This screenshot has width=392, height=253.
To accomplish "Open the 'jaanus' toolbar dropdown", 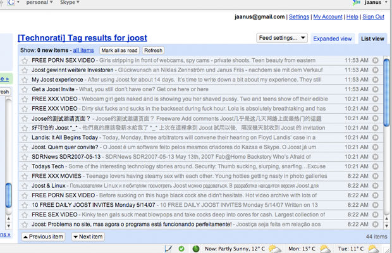I will tap(376, 3).
